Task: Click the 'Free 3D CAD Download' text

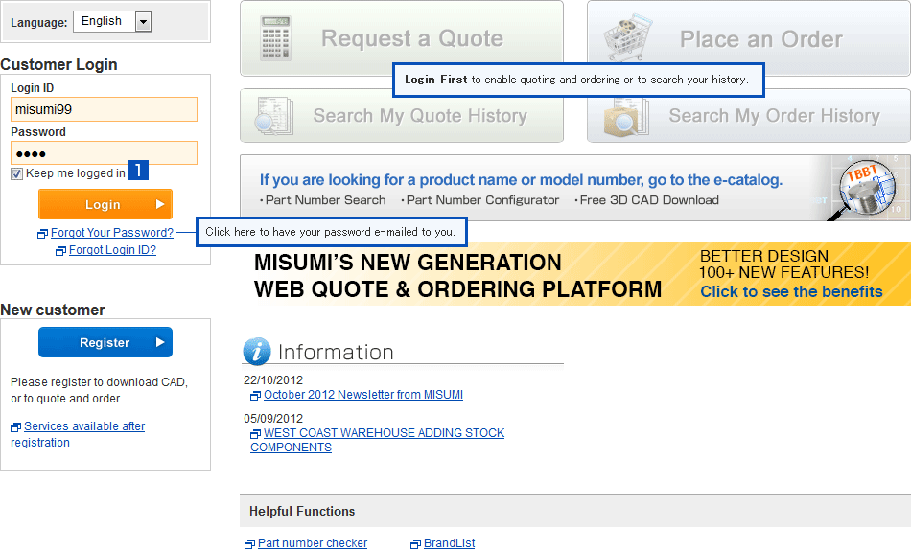Action: [x=649, y=200]
